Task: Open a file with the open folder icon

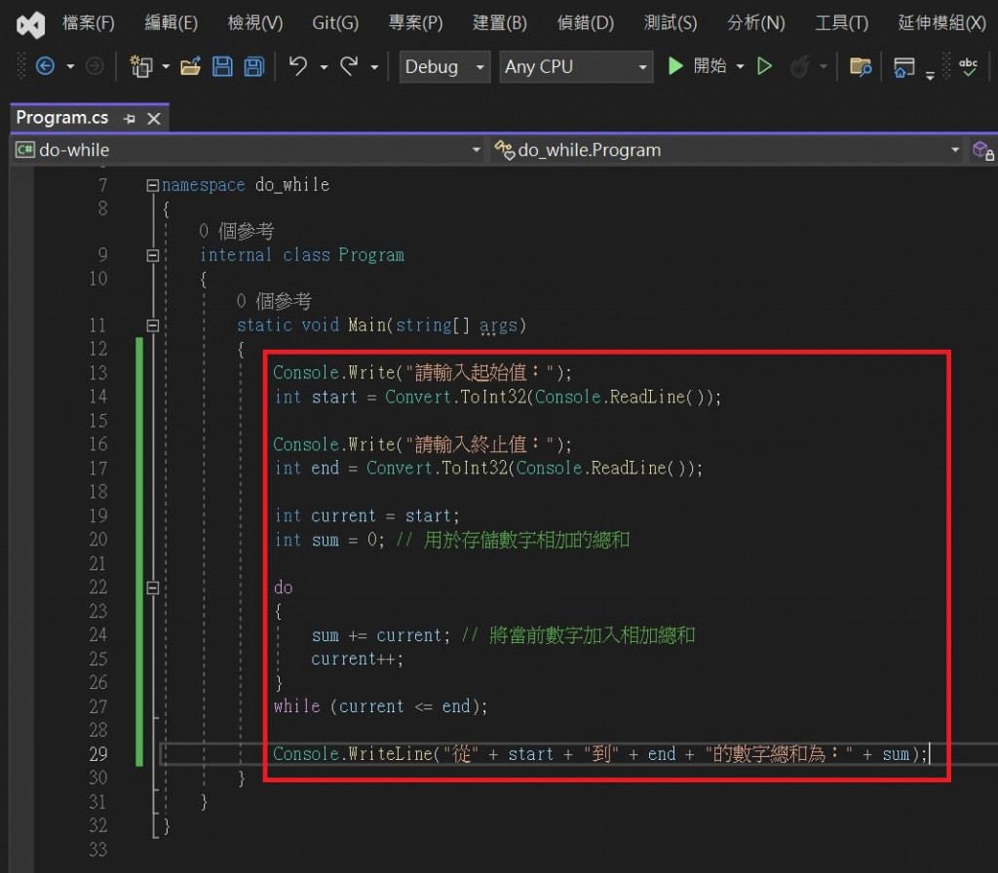Action: point(190,66)
